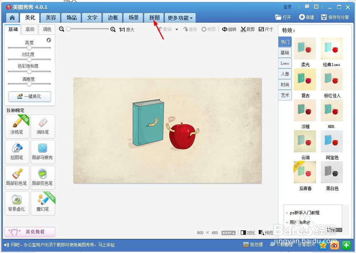This screenshot has height=253, width=356.
Task: Click the 登录 login link
Action: pos(287,7)
